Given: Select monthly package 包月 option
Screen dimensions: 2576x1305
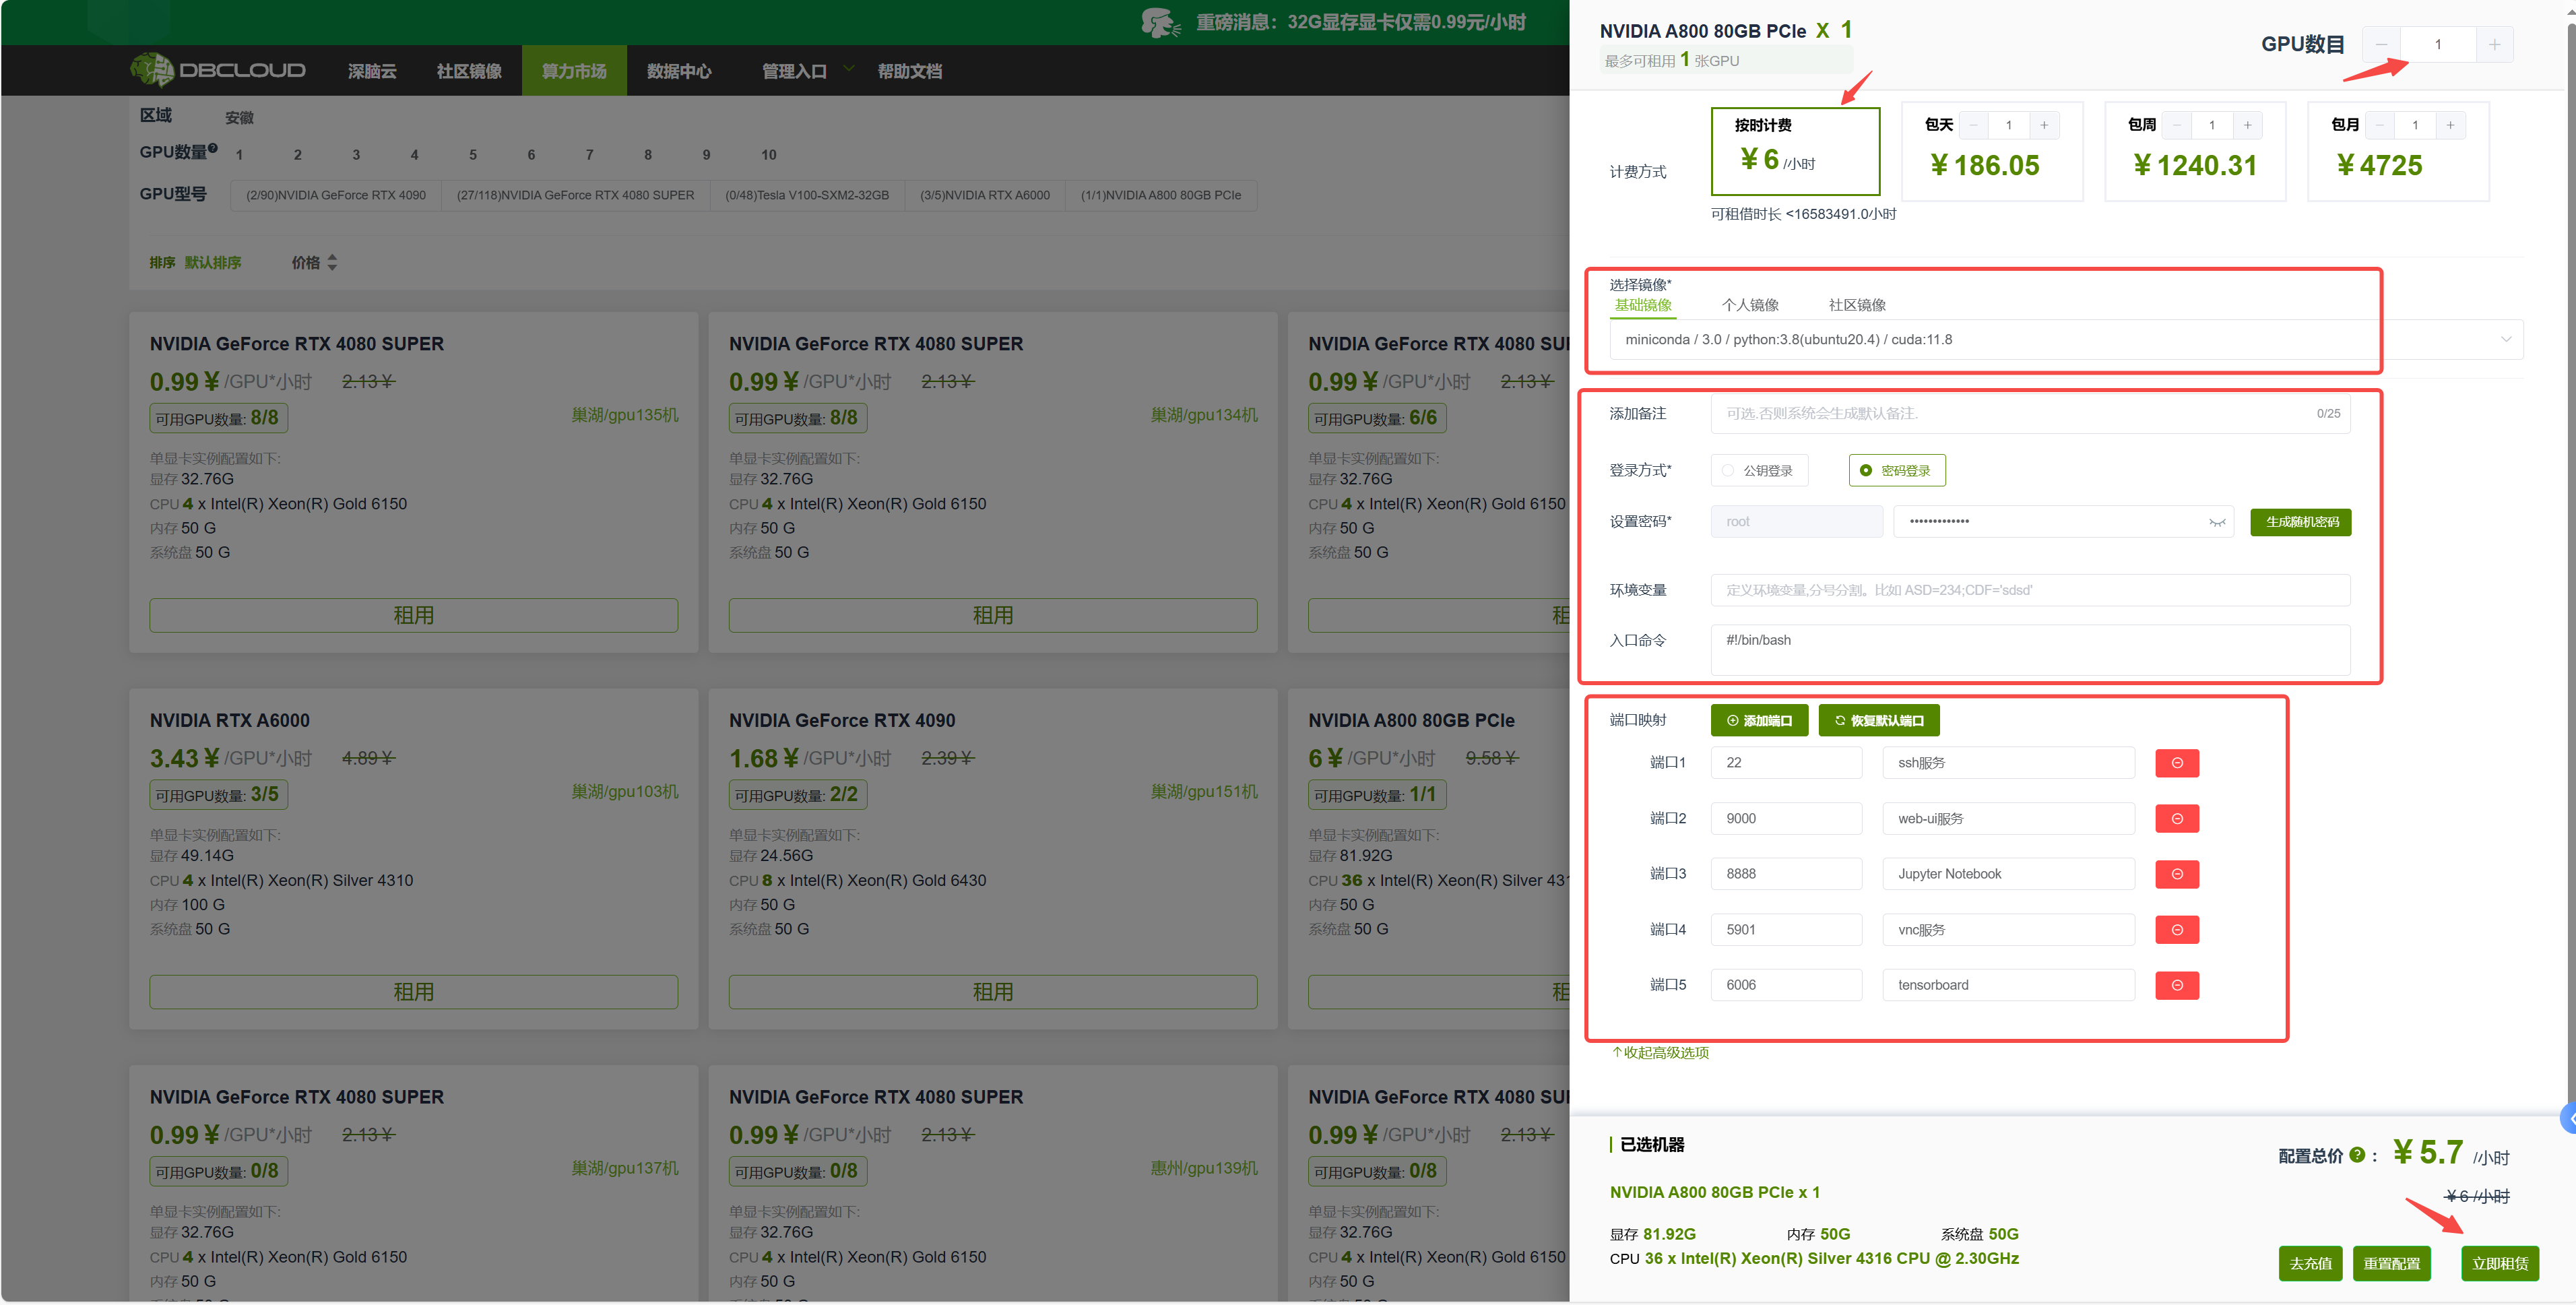Looking at the screenshot, I should (2398, 152).
